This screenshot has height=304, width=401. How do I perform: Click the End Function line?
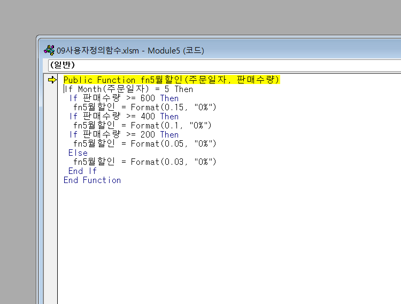pos(92,180)
